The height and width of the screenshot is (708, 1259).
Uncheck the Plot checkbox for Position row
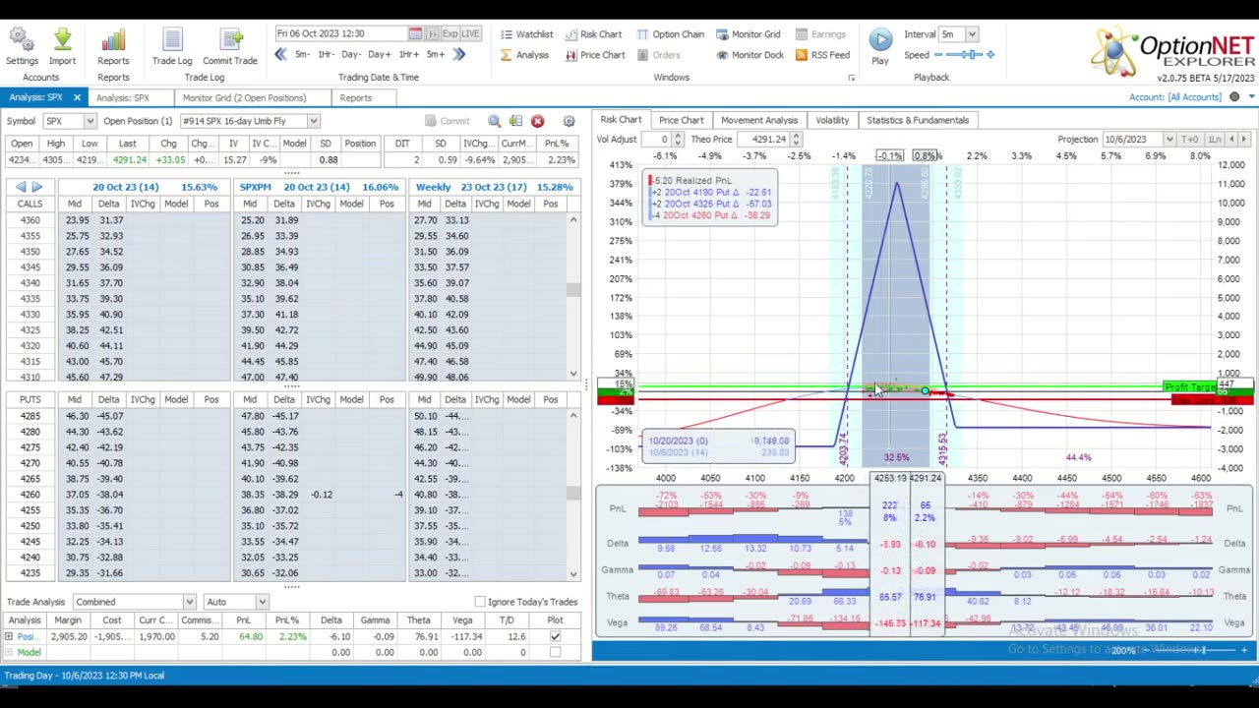point(555,637)
